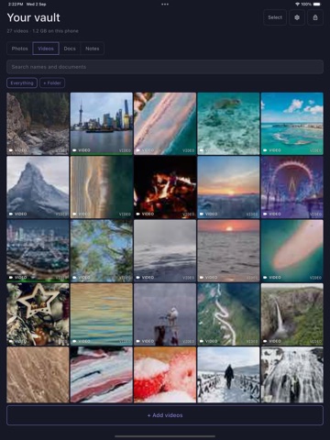This screenshot has height=440, width=330.
Task: Open the brown sand texture video
Action: (x=38, y=375)
